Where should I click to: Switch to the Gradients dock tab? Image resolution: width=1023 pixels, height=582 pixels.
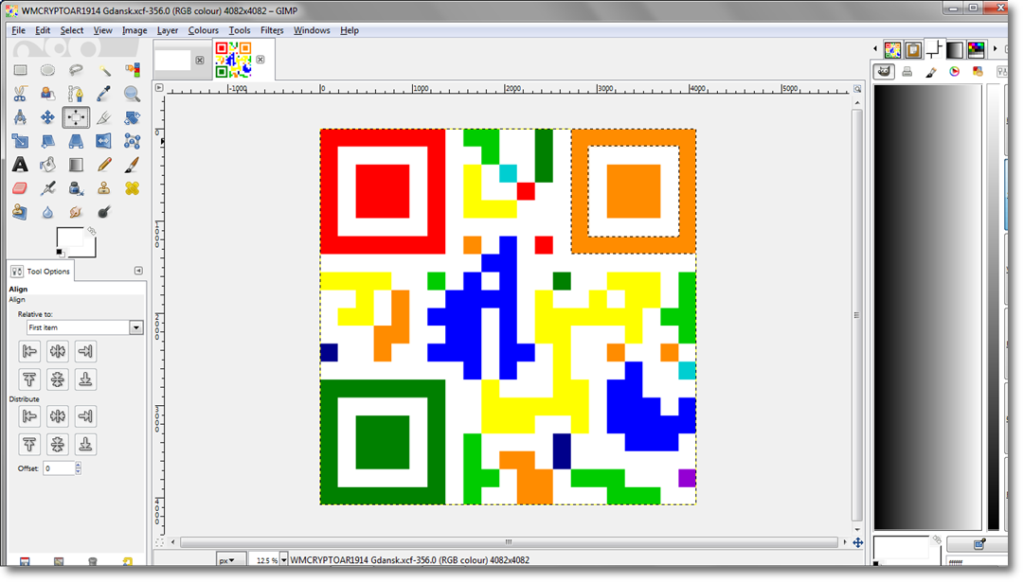[x=955, y=49]
